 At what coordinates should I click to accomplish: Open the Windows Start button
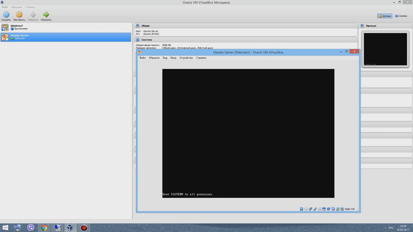point(5,228)
